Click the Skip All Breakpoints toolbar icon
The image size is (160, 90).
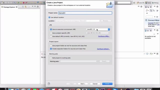click(x=15, y=3)
